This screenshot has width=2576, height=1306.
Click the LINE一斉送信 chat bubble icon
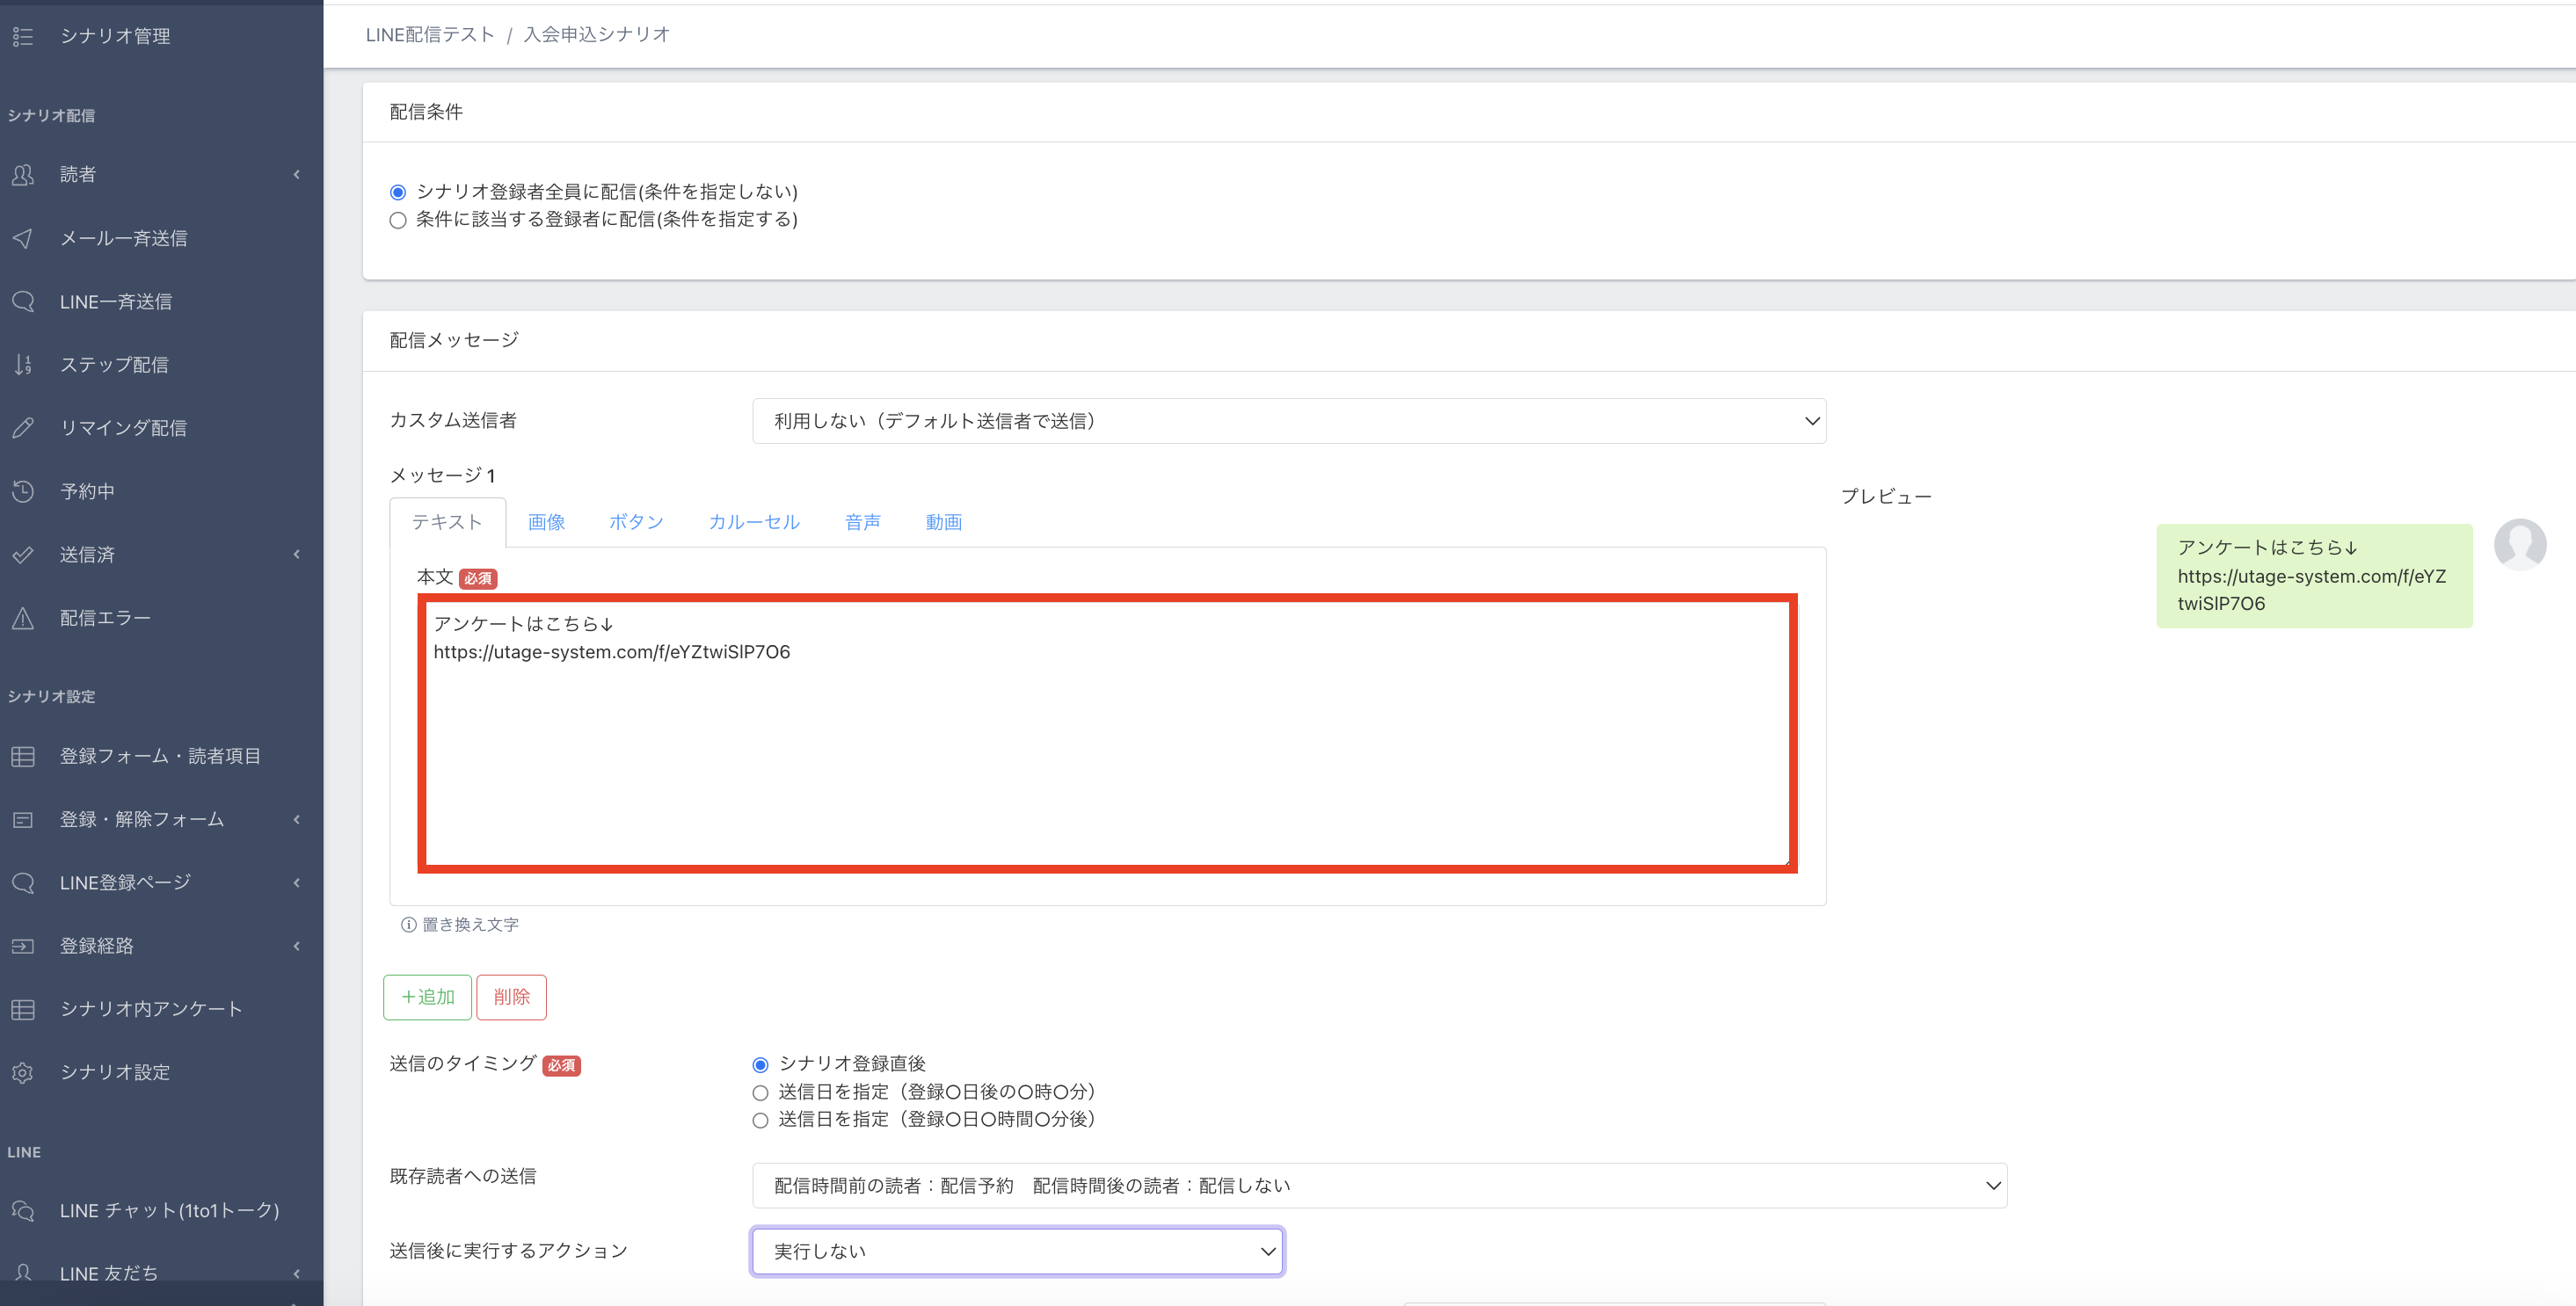pyautogui.click(x=23, y=301)
